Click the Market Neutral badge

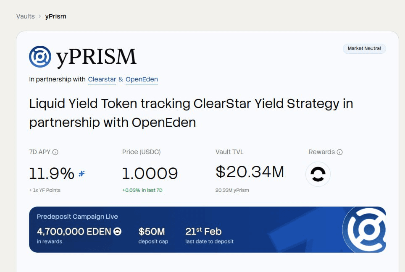click(364, 48)
